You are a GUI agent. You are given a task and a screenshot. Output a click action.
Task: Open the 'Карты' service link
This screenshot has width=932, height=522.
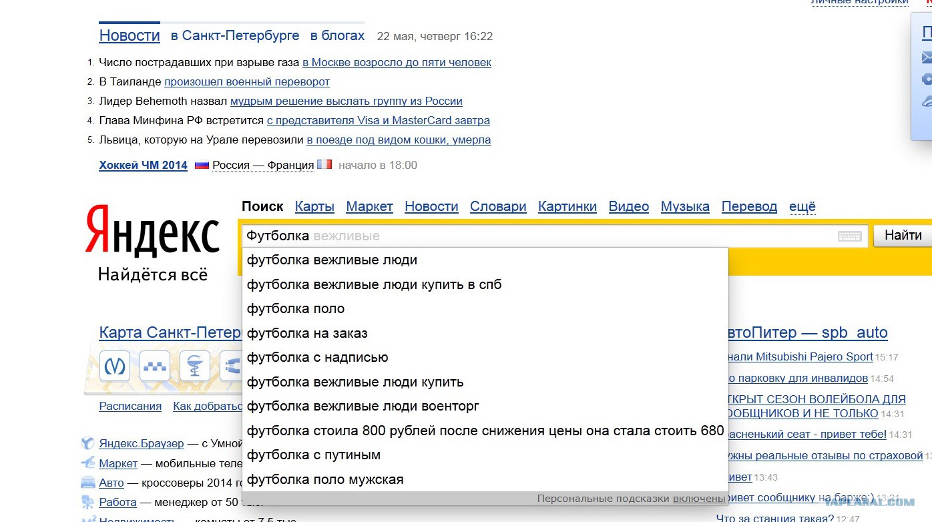tap(314, 206)
